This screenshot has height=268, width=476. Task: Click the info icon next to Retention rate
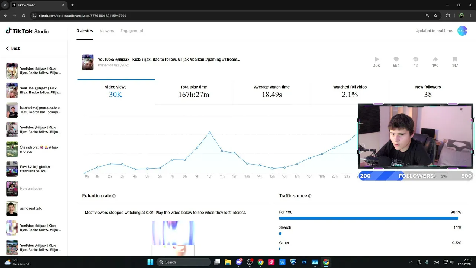[114, 196]
